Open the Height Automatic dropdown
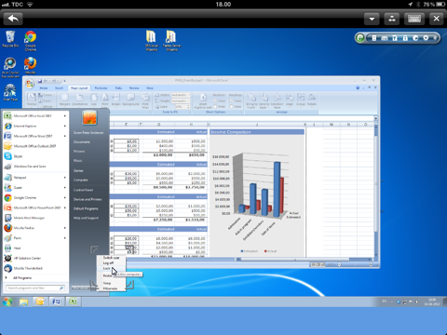The width and height of the screenshot is (447, 335). [x=181, y=100]
